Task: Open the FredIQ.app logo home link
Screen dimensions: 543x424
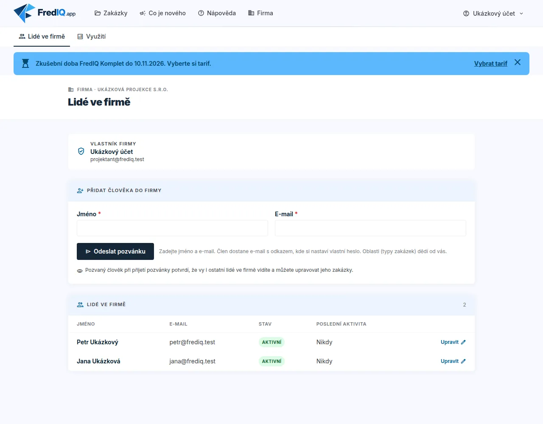Action: [x=45, y=13]
